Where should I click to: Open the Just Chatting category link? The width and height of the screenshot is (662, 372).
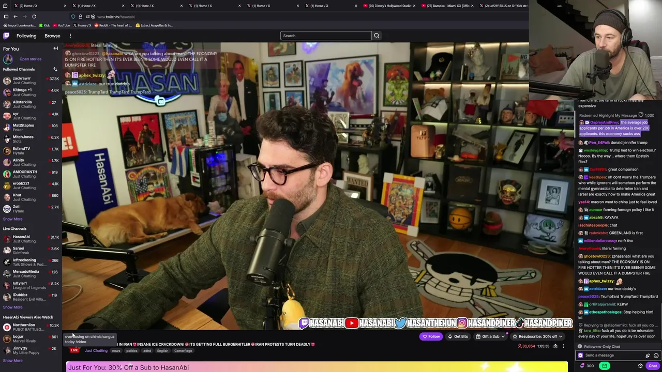point(96,351)
